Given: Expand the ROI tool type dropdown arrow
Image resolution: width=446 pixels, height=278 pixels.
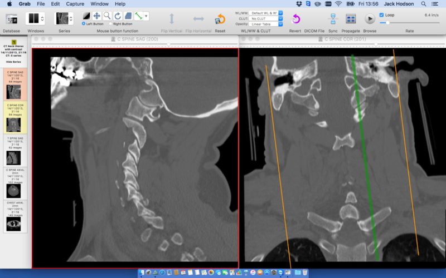Looking at the screenshot, I should [x=146, y=16].
